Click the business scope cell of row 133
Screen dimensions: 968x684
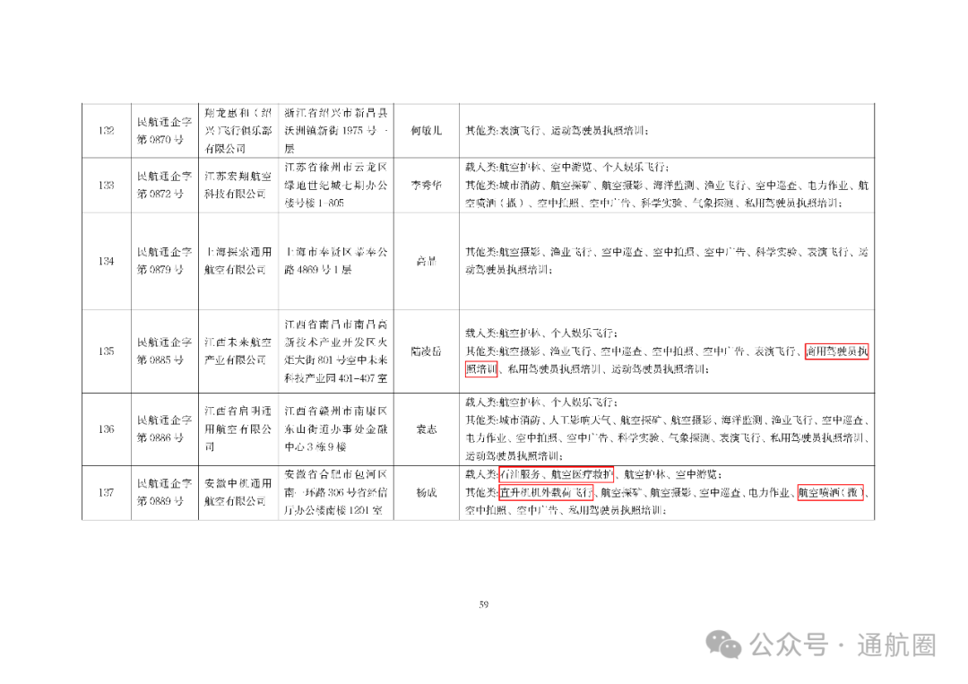(667, 186)
